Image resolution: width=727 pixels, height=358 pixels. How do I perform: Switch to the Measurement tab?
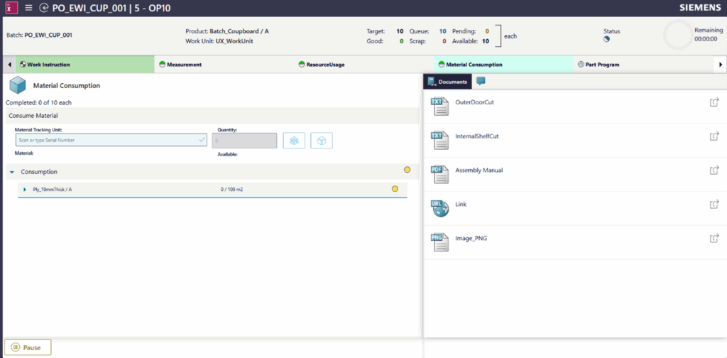tap(184, 65)
